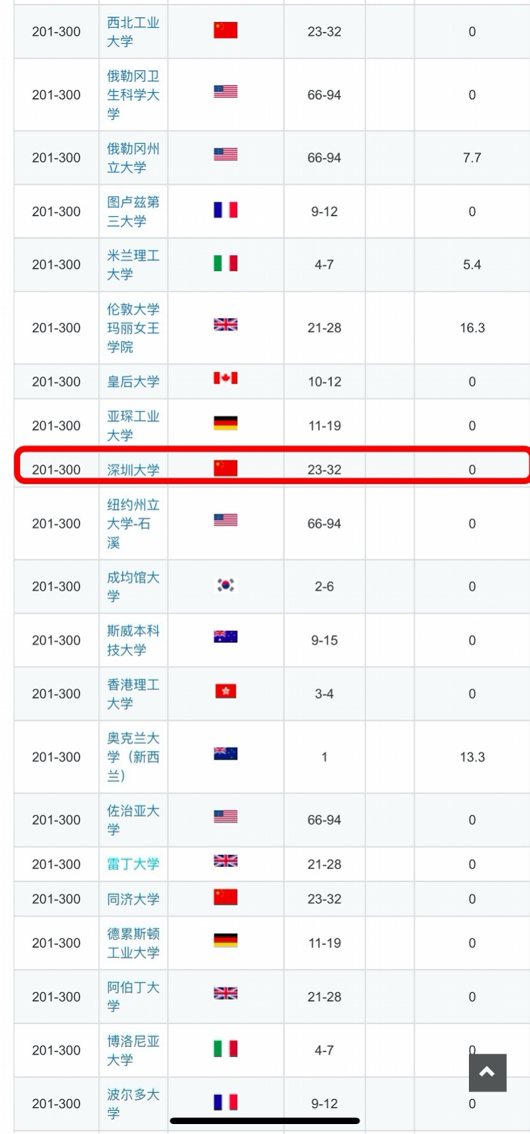Open 纽约州立大学-石溪 link
Viewport: 530px width, 1134px height.
(x=133, y=524)
